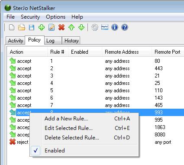
Task: Select remote port 21 cell
Action: coord(157,76)
